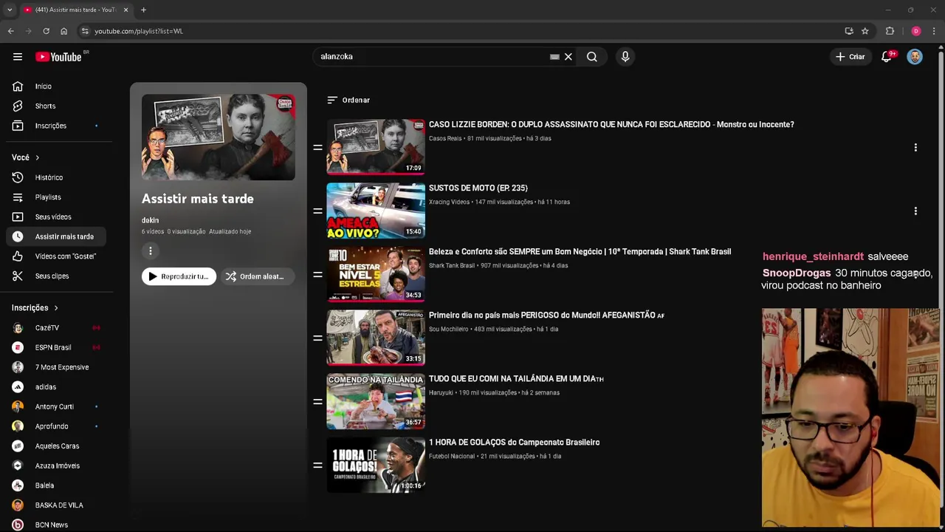945x532 pixels.
Task: Open Xracing Videos channel link
Action: tap(449, 202)
